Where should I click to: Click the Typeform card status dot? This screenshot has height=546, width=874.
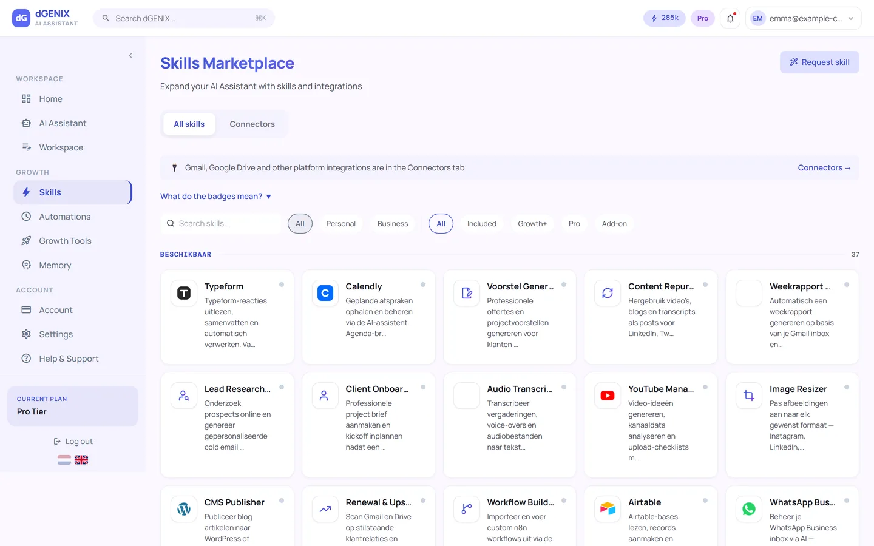point(282,285)
